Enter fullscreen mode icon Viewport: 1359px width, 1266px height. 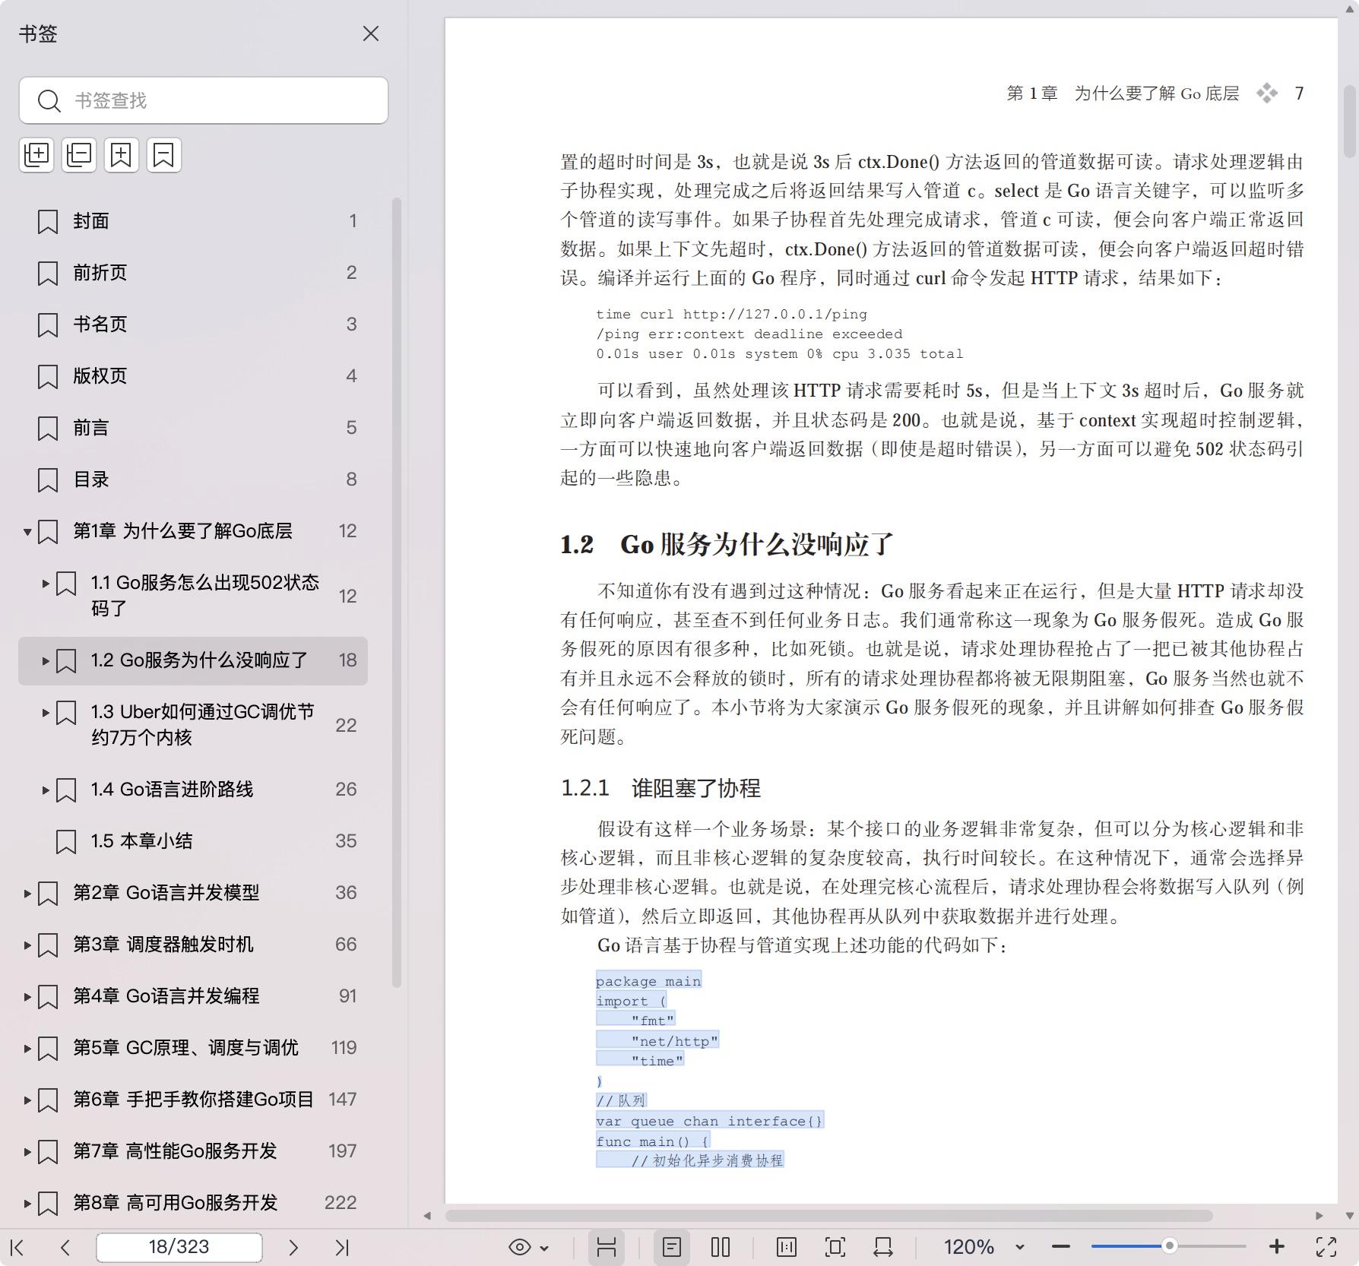pyautogui.click(x=1326, y=1247)
